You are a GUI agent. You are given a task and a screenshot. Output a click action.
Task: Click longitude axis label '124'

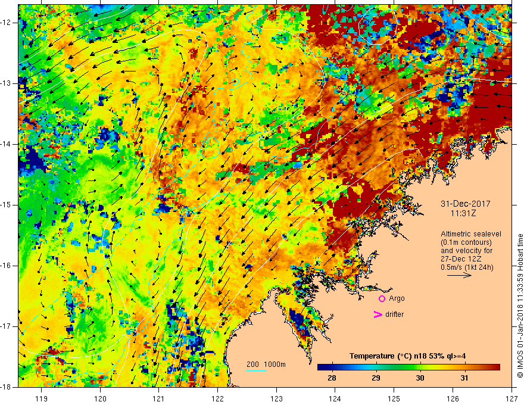pyautogui.click(x=335, y=398)
